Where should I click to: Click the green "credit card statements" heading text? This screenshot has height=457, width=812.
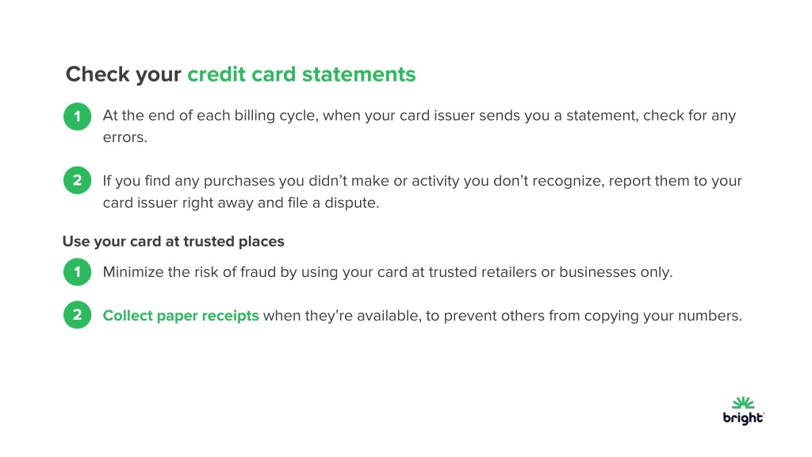pyautogui.click(x=301, y=74)
